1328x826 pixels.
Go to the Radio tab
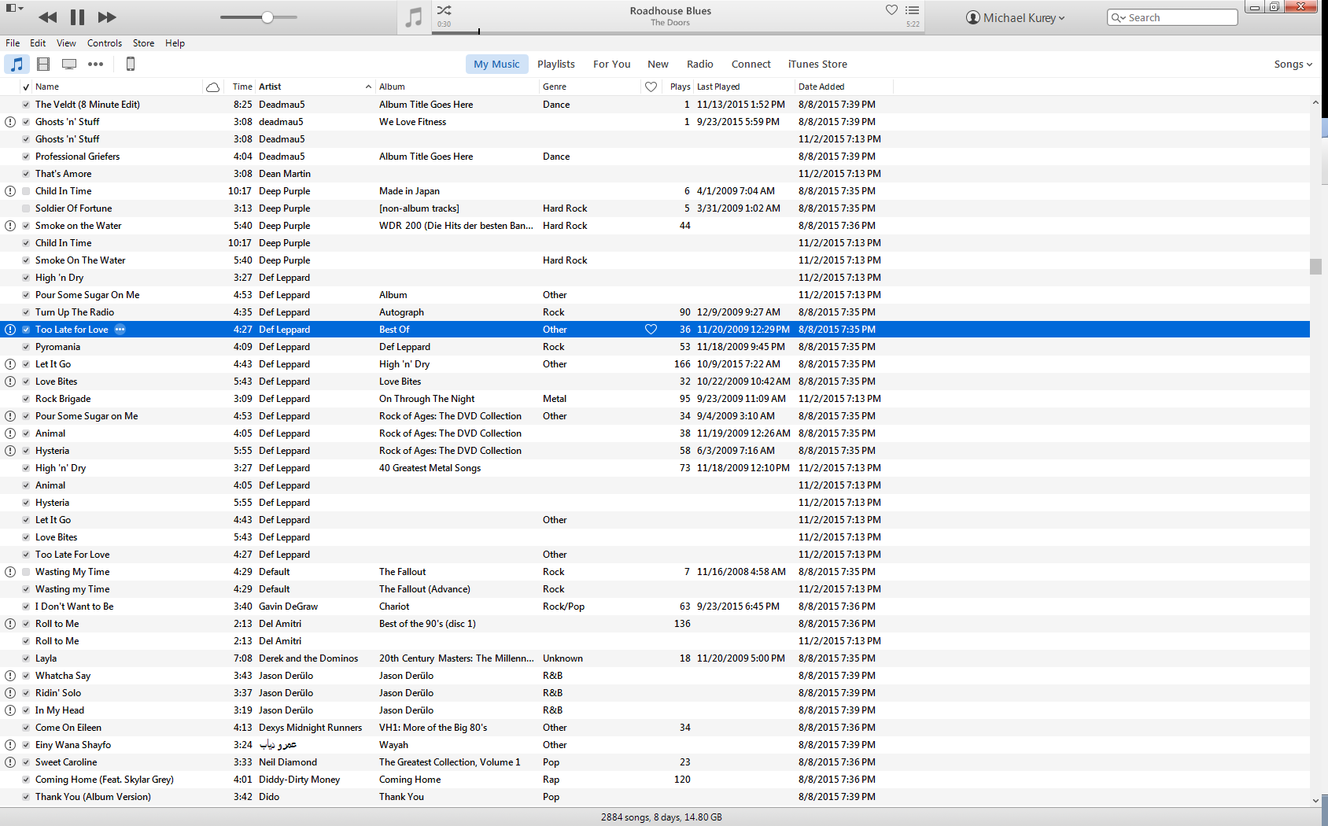click(x=700, y=65)
